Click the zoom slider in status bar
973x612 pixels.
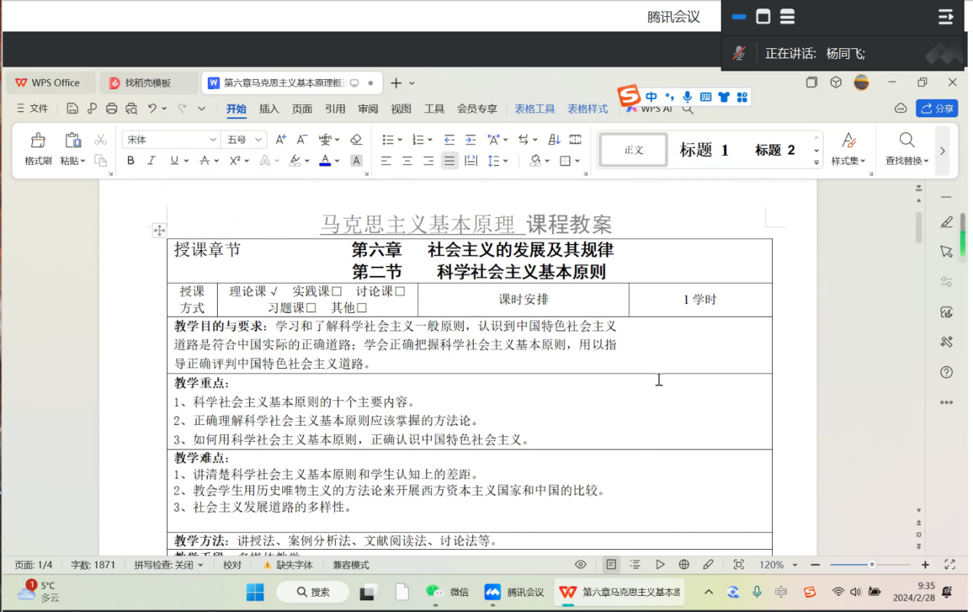[x=872, y=565]
